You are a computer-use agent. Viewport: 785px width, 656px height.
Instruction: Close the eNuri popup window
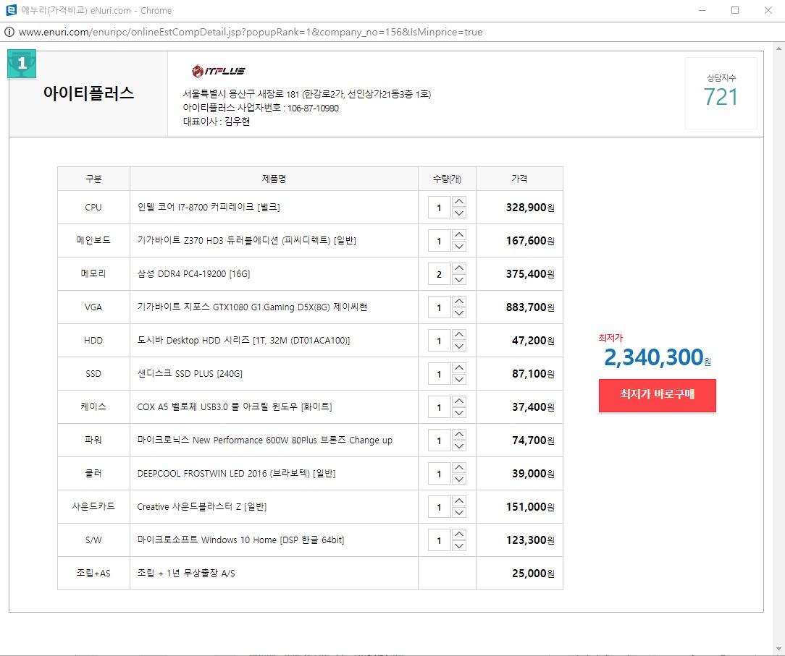click(768, 10)
